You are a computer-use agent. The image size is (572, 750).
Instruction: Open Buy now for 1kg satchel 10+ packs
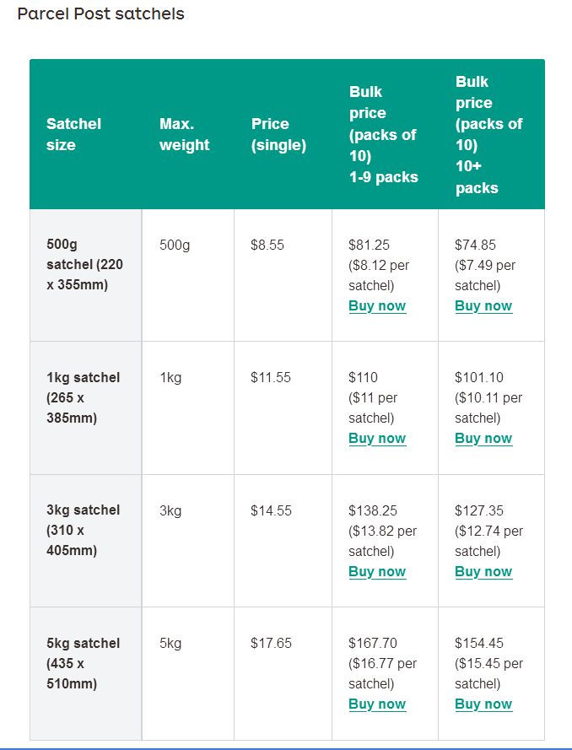483,438
